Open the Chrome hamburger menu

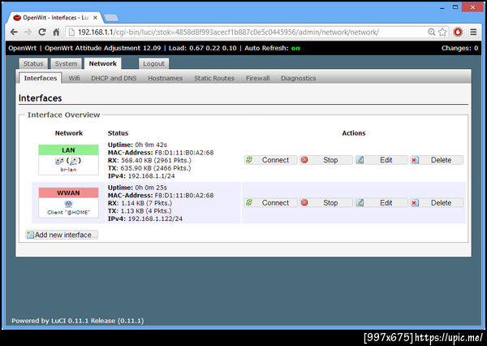click(473, 32)
